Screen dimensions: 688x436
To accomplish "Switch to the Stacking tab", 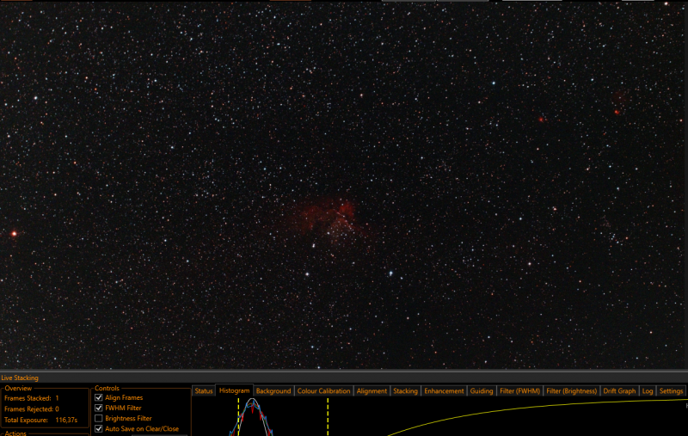I will click(x=405, y=390).
